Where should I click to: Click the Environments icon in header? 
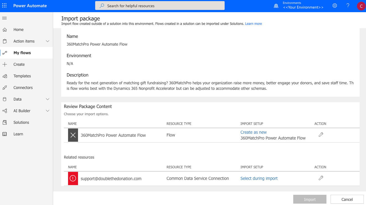[276, 6]
